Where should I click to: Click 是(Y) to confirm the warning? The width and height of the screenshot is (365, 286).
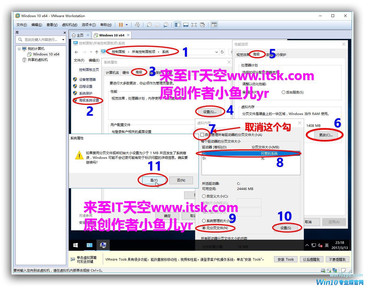[154, 180]
